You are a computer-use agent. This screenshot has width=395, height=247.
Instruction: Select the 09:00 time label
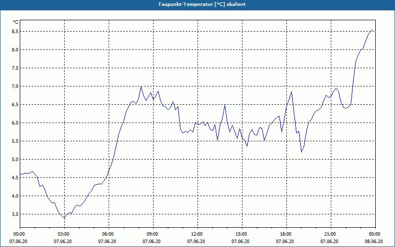pyautogui.click(x=153, y=234)
